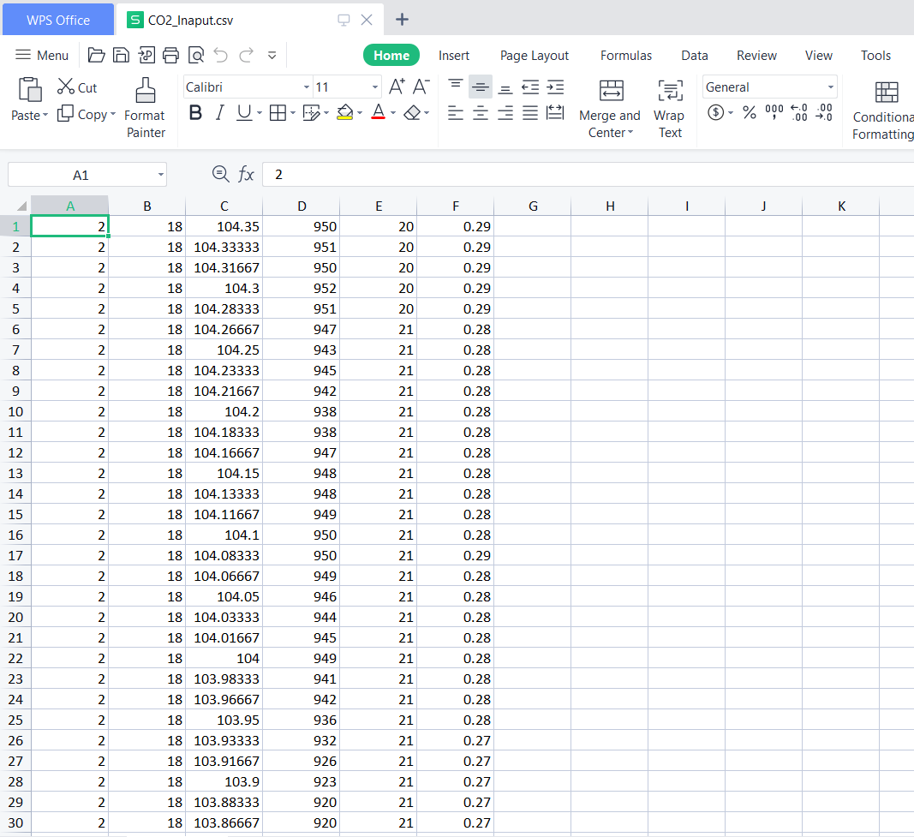Toggle Underline formatting
The image size is (914, 837).
[x=244, y=112]
